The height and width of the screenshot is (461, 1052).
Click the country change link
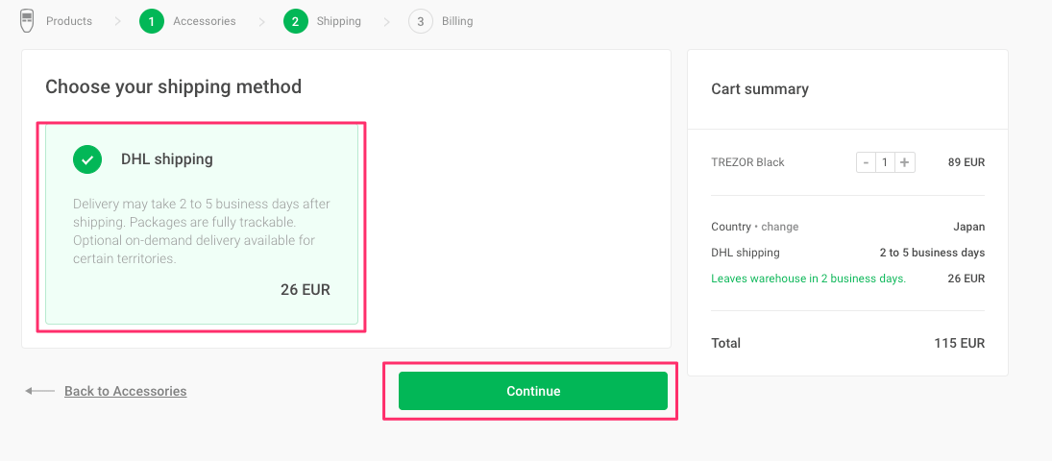[779, 227]
